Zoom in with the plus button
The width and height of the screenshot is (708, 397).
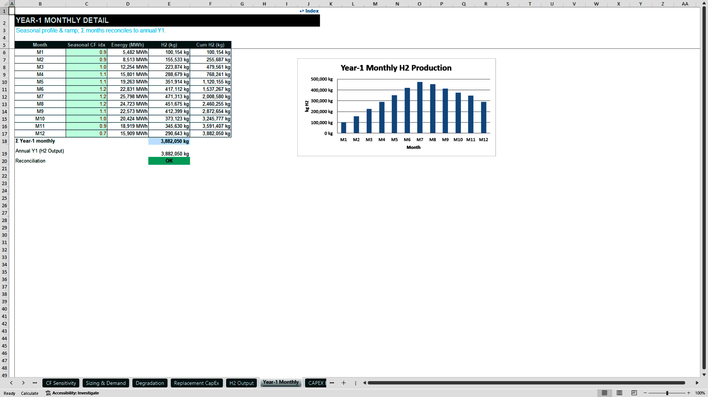688,393
